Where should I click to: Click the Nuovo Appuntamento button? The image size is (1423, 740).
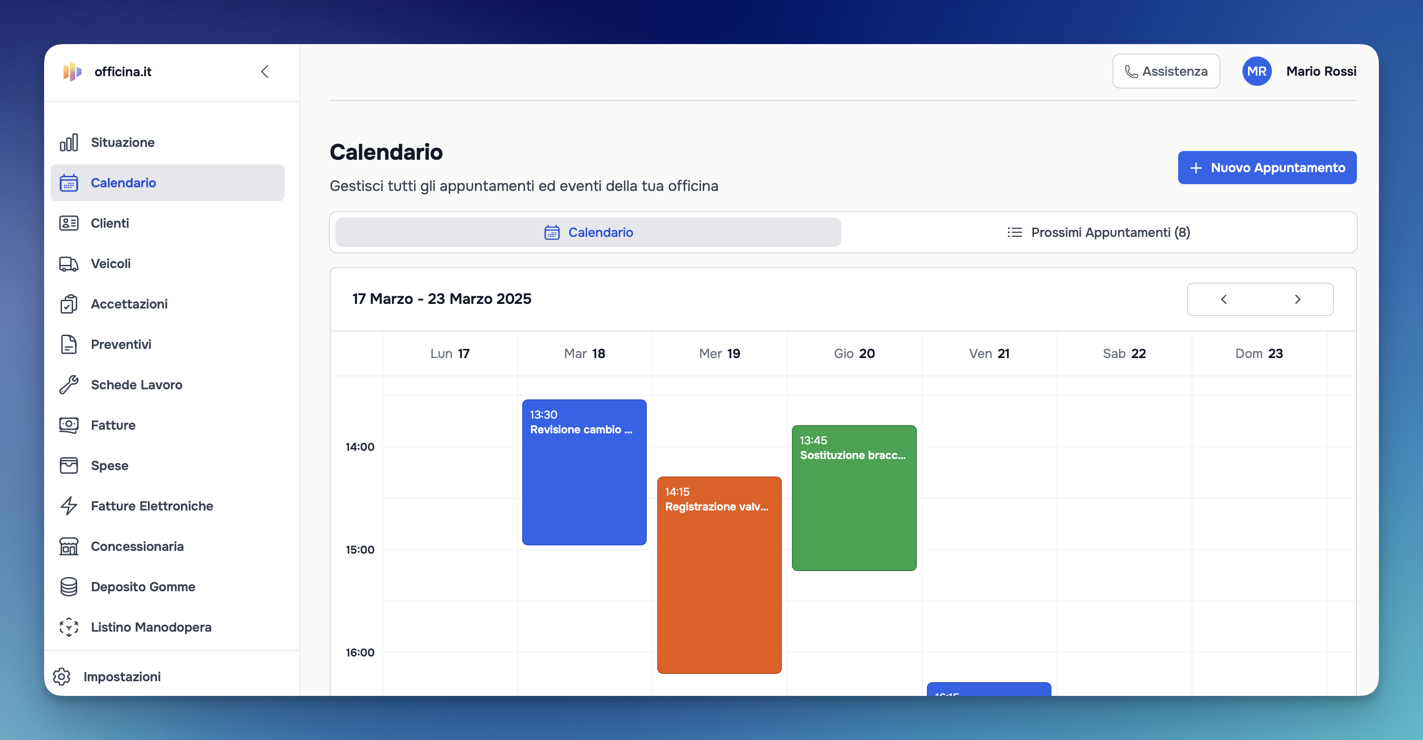point(1267,168)
